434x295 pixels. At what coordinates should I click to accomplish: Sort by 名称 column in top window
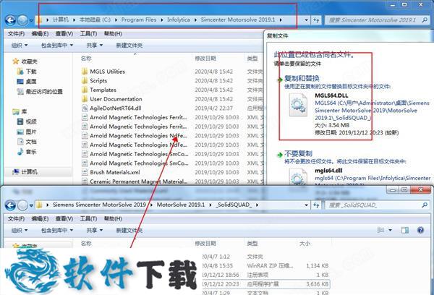click(x=86, y=59)
